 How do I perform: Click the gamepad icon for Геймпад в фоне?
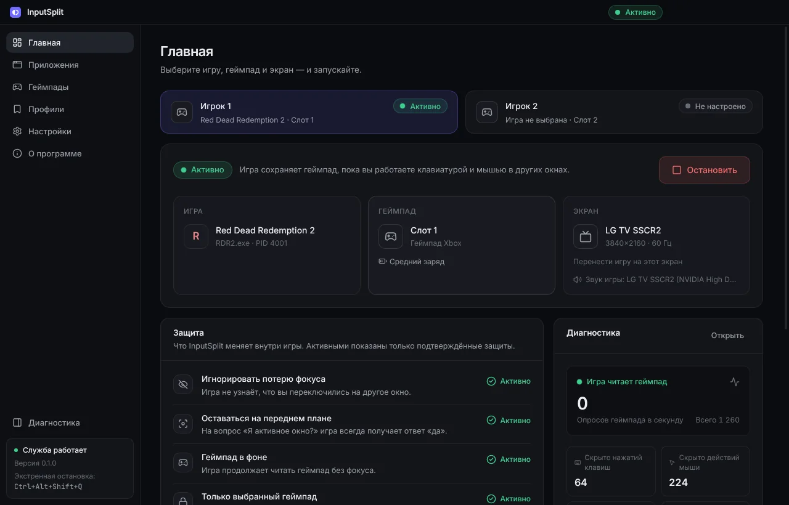183,463
